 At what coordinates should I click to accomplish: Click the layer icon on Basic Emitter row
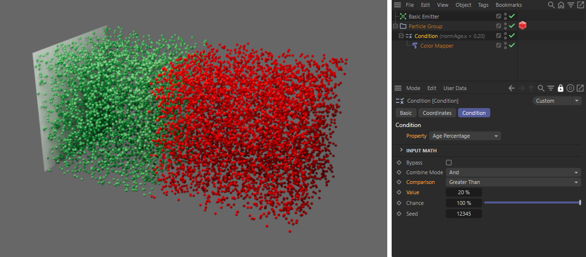coord(499,17)
